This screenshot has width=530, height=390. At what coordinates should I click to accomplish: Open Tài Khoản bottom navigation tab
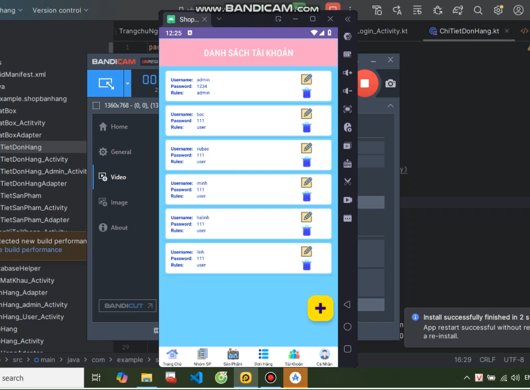(294, 357)
